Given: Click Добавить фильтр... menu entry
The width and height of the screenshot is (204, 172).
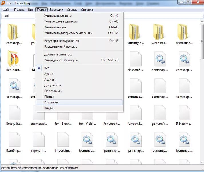Looking at the screenshot, I should (80, 54).
